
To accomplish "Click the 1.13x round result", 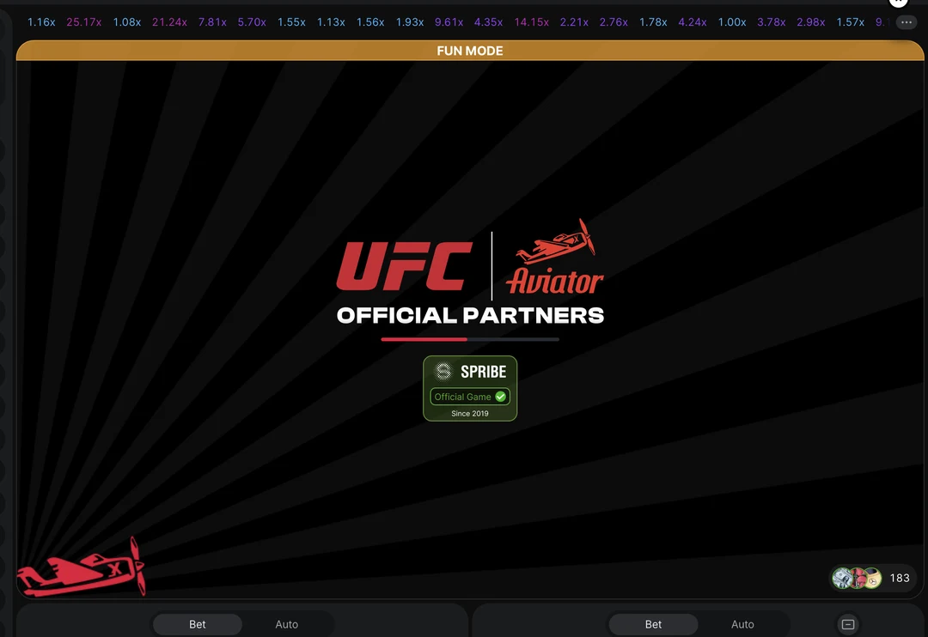I will tap(331, 22).
